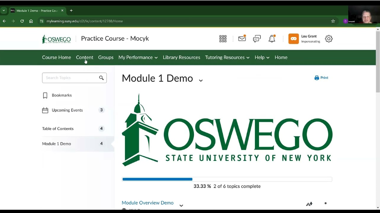Go to Course Home in navbar

(57, 57)
